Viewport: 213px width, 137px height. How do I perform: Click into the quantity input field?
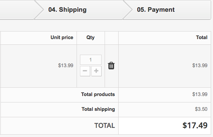pos(91,60)
